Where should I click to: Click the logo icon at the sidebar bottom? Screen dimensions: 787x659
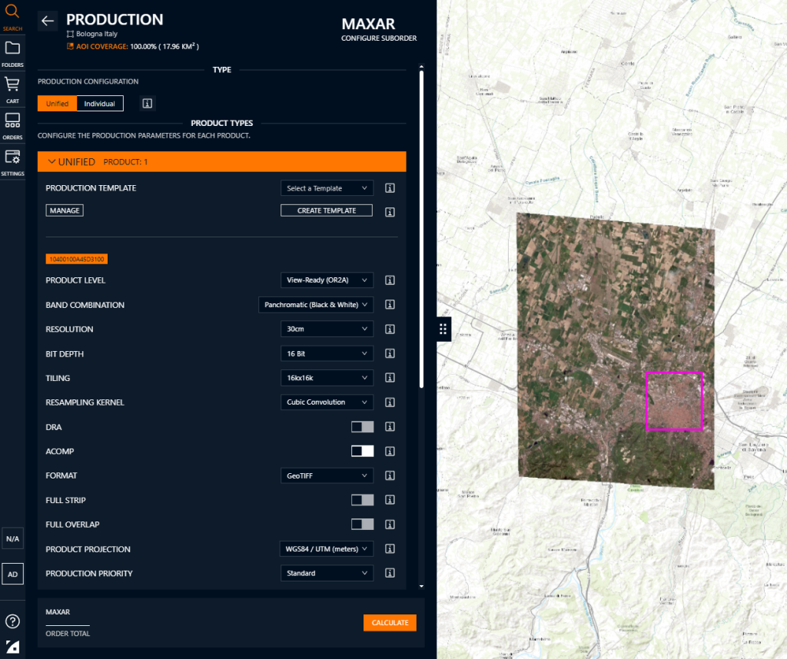click(x=12, y=647)
